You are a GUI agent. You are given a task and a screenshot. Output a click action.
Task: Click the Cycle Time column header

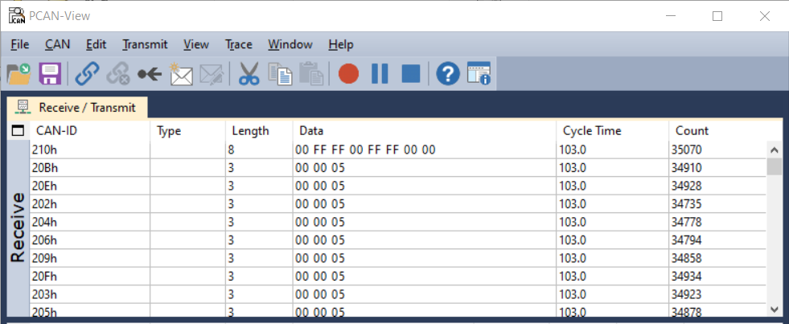point(612,131)
